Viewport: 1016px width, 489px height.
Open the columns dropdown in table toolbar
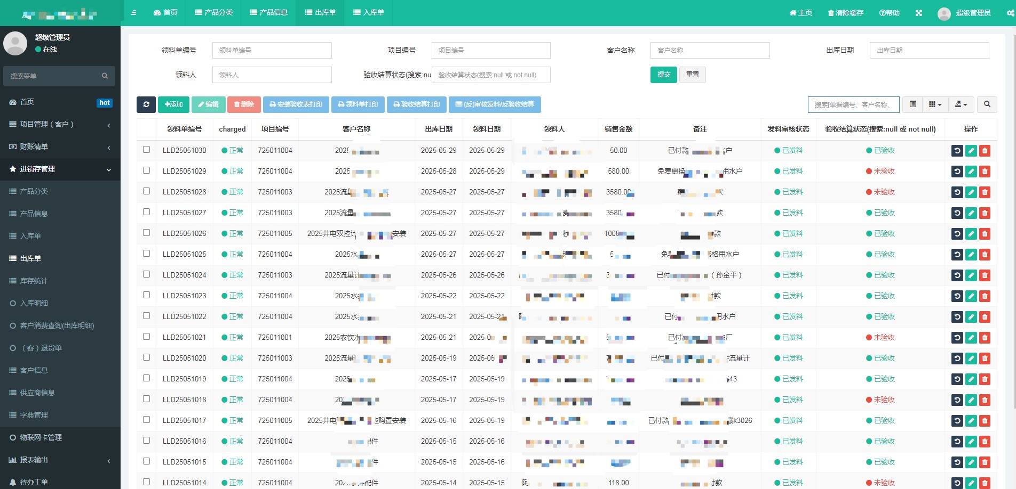pyautogui.click(x=935, y=104)
